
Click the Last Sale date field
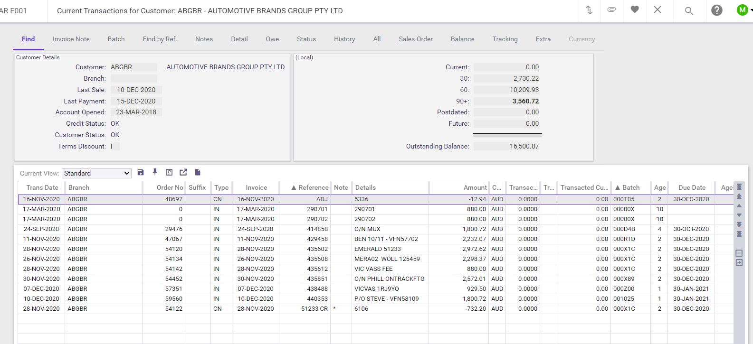136,90
